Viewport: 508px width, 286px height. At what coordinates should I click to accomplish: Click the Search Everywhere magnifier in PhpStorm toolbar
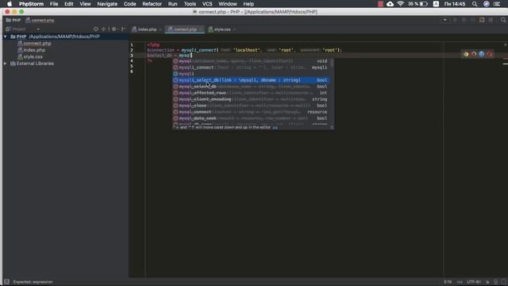pyautogui.click(x=503, y=20)
